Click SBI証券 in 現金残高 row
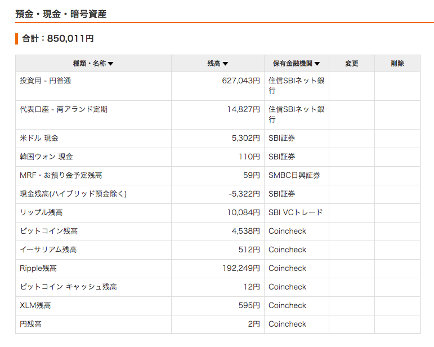 coord(281,194)
